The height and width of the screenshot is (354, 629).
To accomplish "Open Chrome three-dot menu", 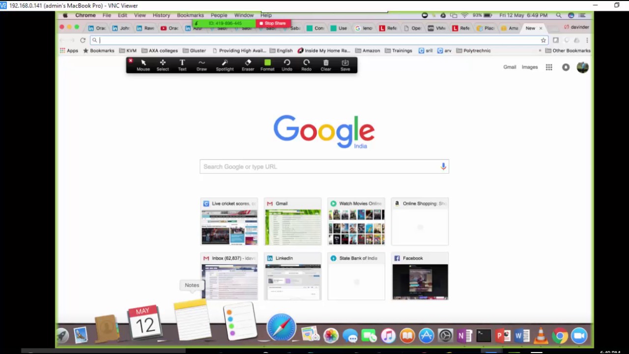I will point(587,40).
